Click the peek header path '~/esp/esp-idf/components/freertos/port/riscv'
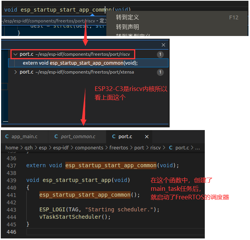This screenshot has width=250, height=240. coord(49,21)
